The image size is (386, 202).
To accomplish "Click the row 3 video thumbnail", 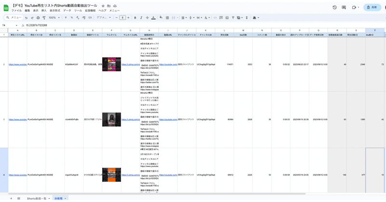I will click(111, 120).
